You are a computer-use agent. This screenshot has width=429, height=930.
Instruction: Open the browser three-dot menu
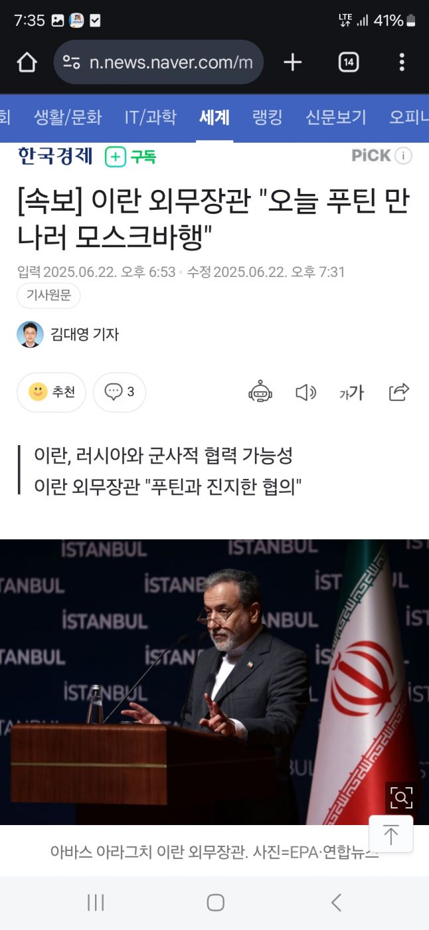402,62
